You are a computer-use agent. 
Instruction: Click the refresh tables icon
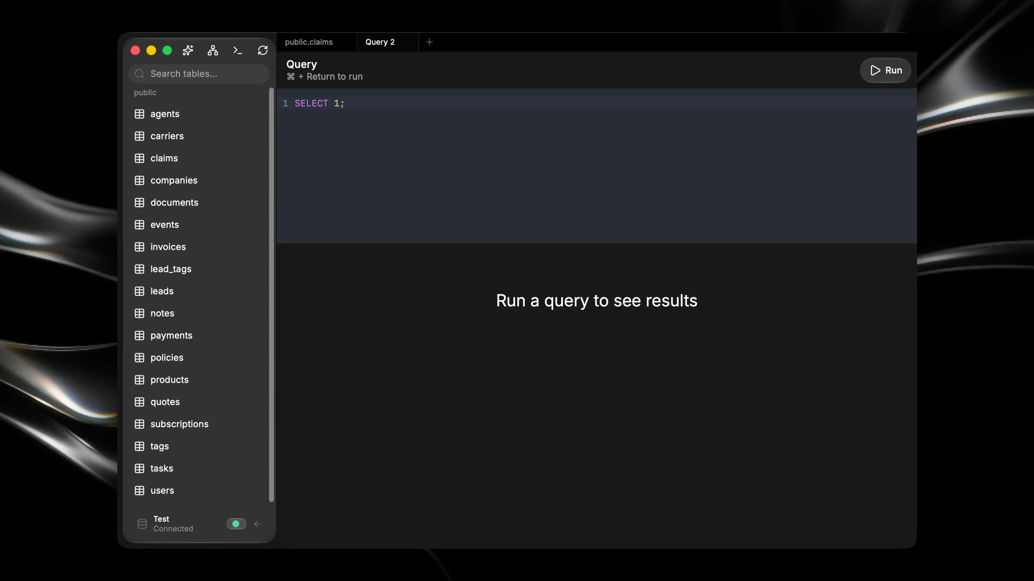[262, 50]
